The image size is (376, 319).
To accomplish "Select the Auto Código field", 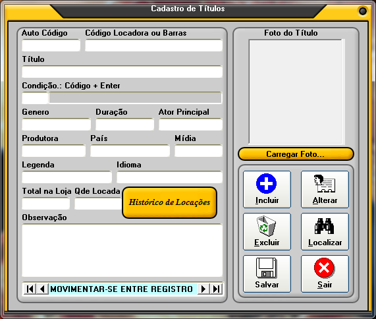I will tap(51, 45).
